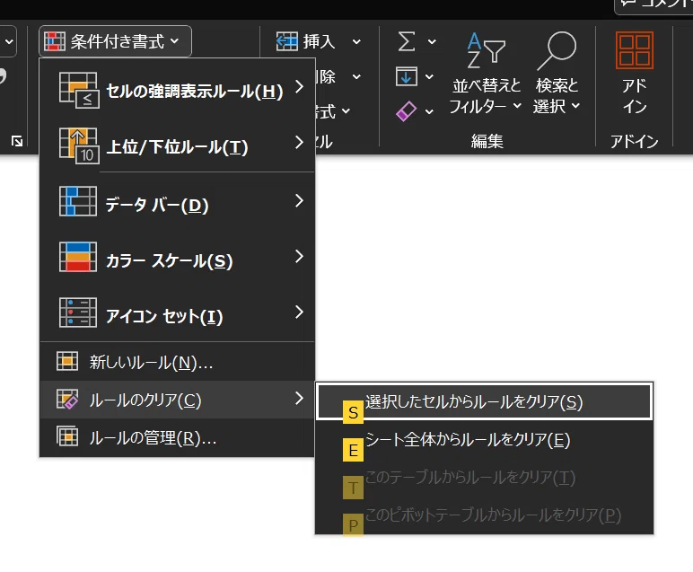Click the カラー スケール icon
This screenshot has width=693, height=572.
pyautogui.click(x=78, y=257)
